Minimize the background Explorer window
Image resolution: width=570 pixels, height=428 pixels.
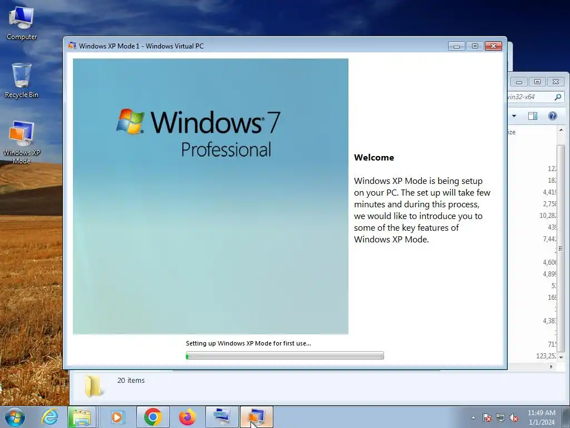(x=519, y=82)
